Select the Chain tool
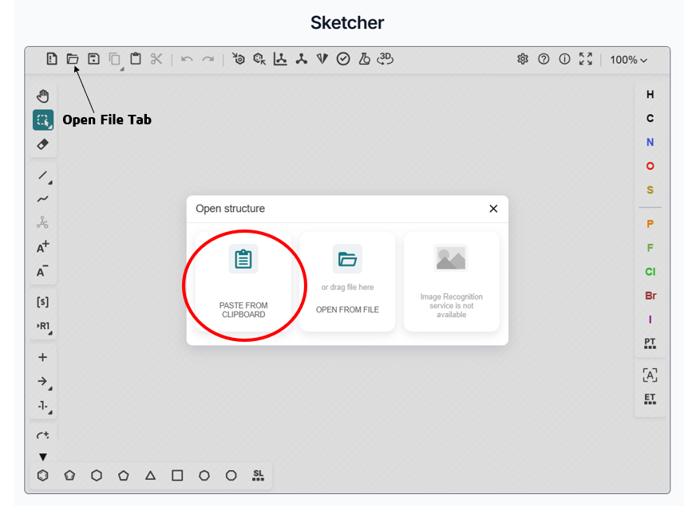 coord(42,199)
